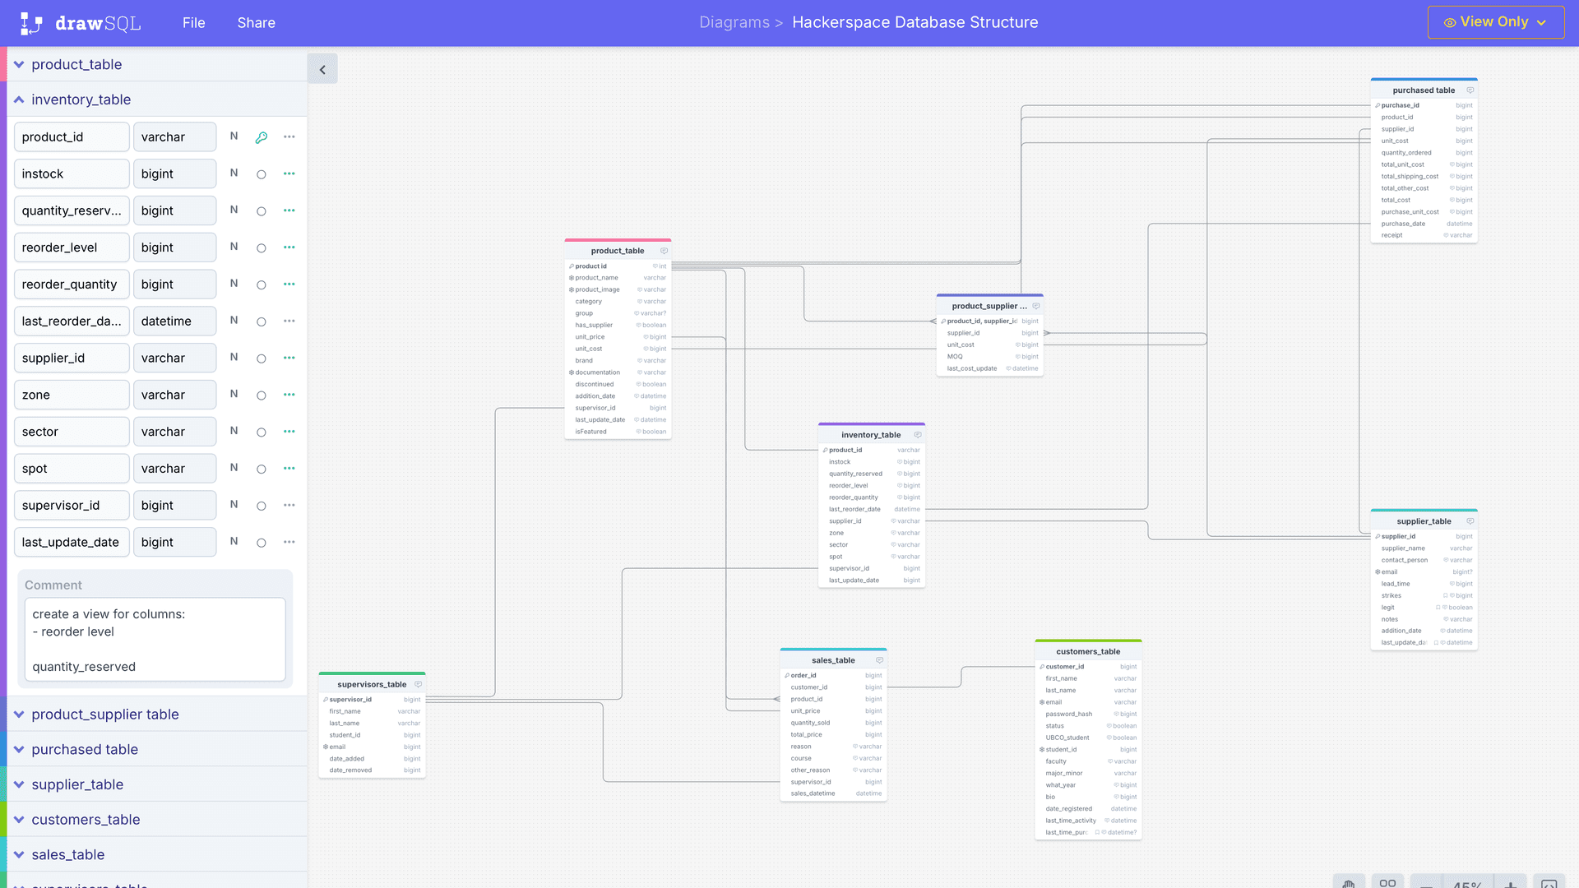Open comment icon on product_supplier diagram header

(x=1036, y=306)
